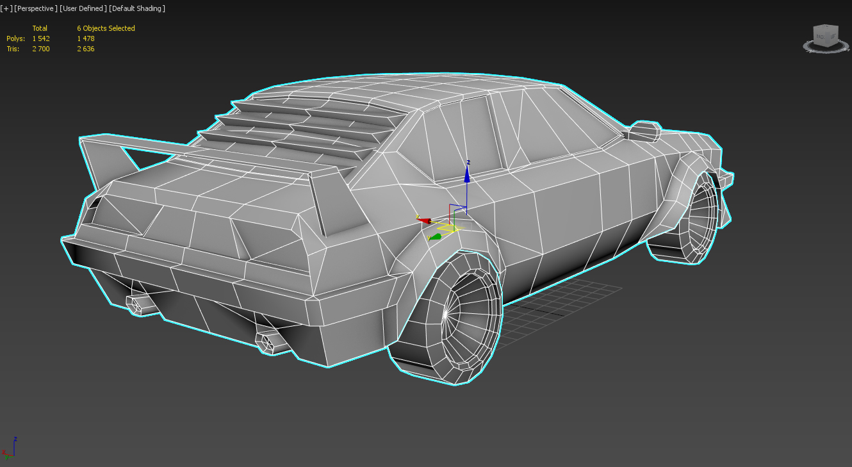Click the red X-axis arrow of the gizmo
The height and width of the screenshot is (467, 852).
(x=423, y=220)
